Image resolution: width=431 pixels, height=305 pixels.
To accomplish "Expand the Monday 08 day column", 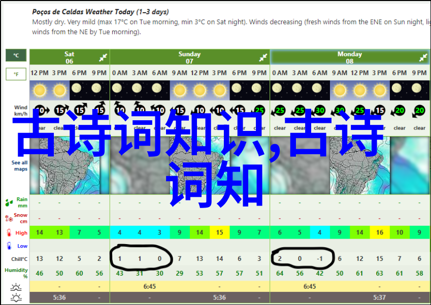I will (x=423, y=58).
